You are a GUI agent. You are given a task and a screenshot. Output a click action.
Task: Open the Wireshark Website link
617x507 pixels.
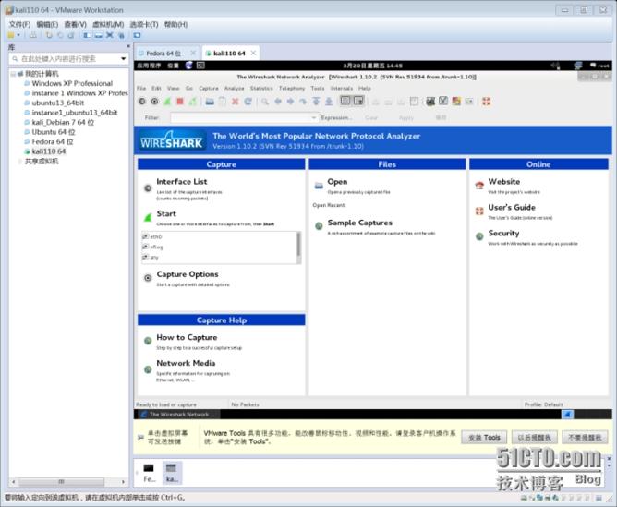pos(504,182)
